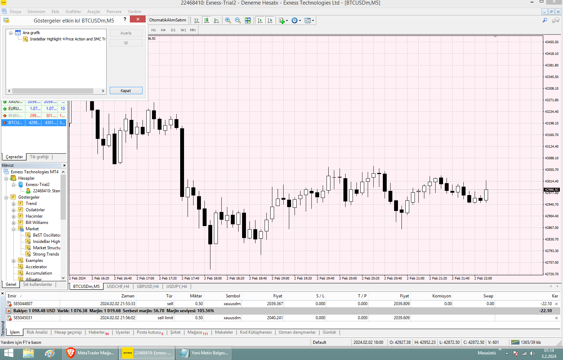Select the BNBU symbol row in market watch
Image resolution: width=563 pixels, height=360 pixels.
pos(34,116)
